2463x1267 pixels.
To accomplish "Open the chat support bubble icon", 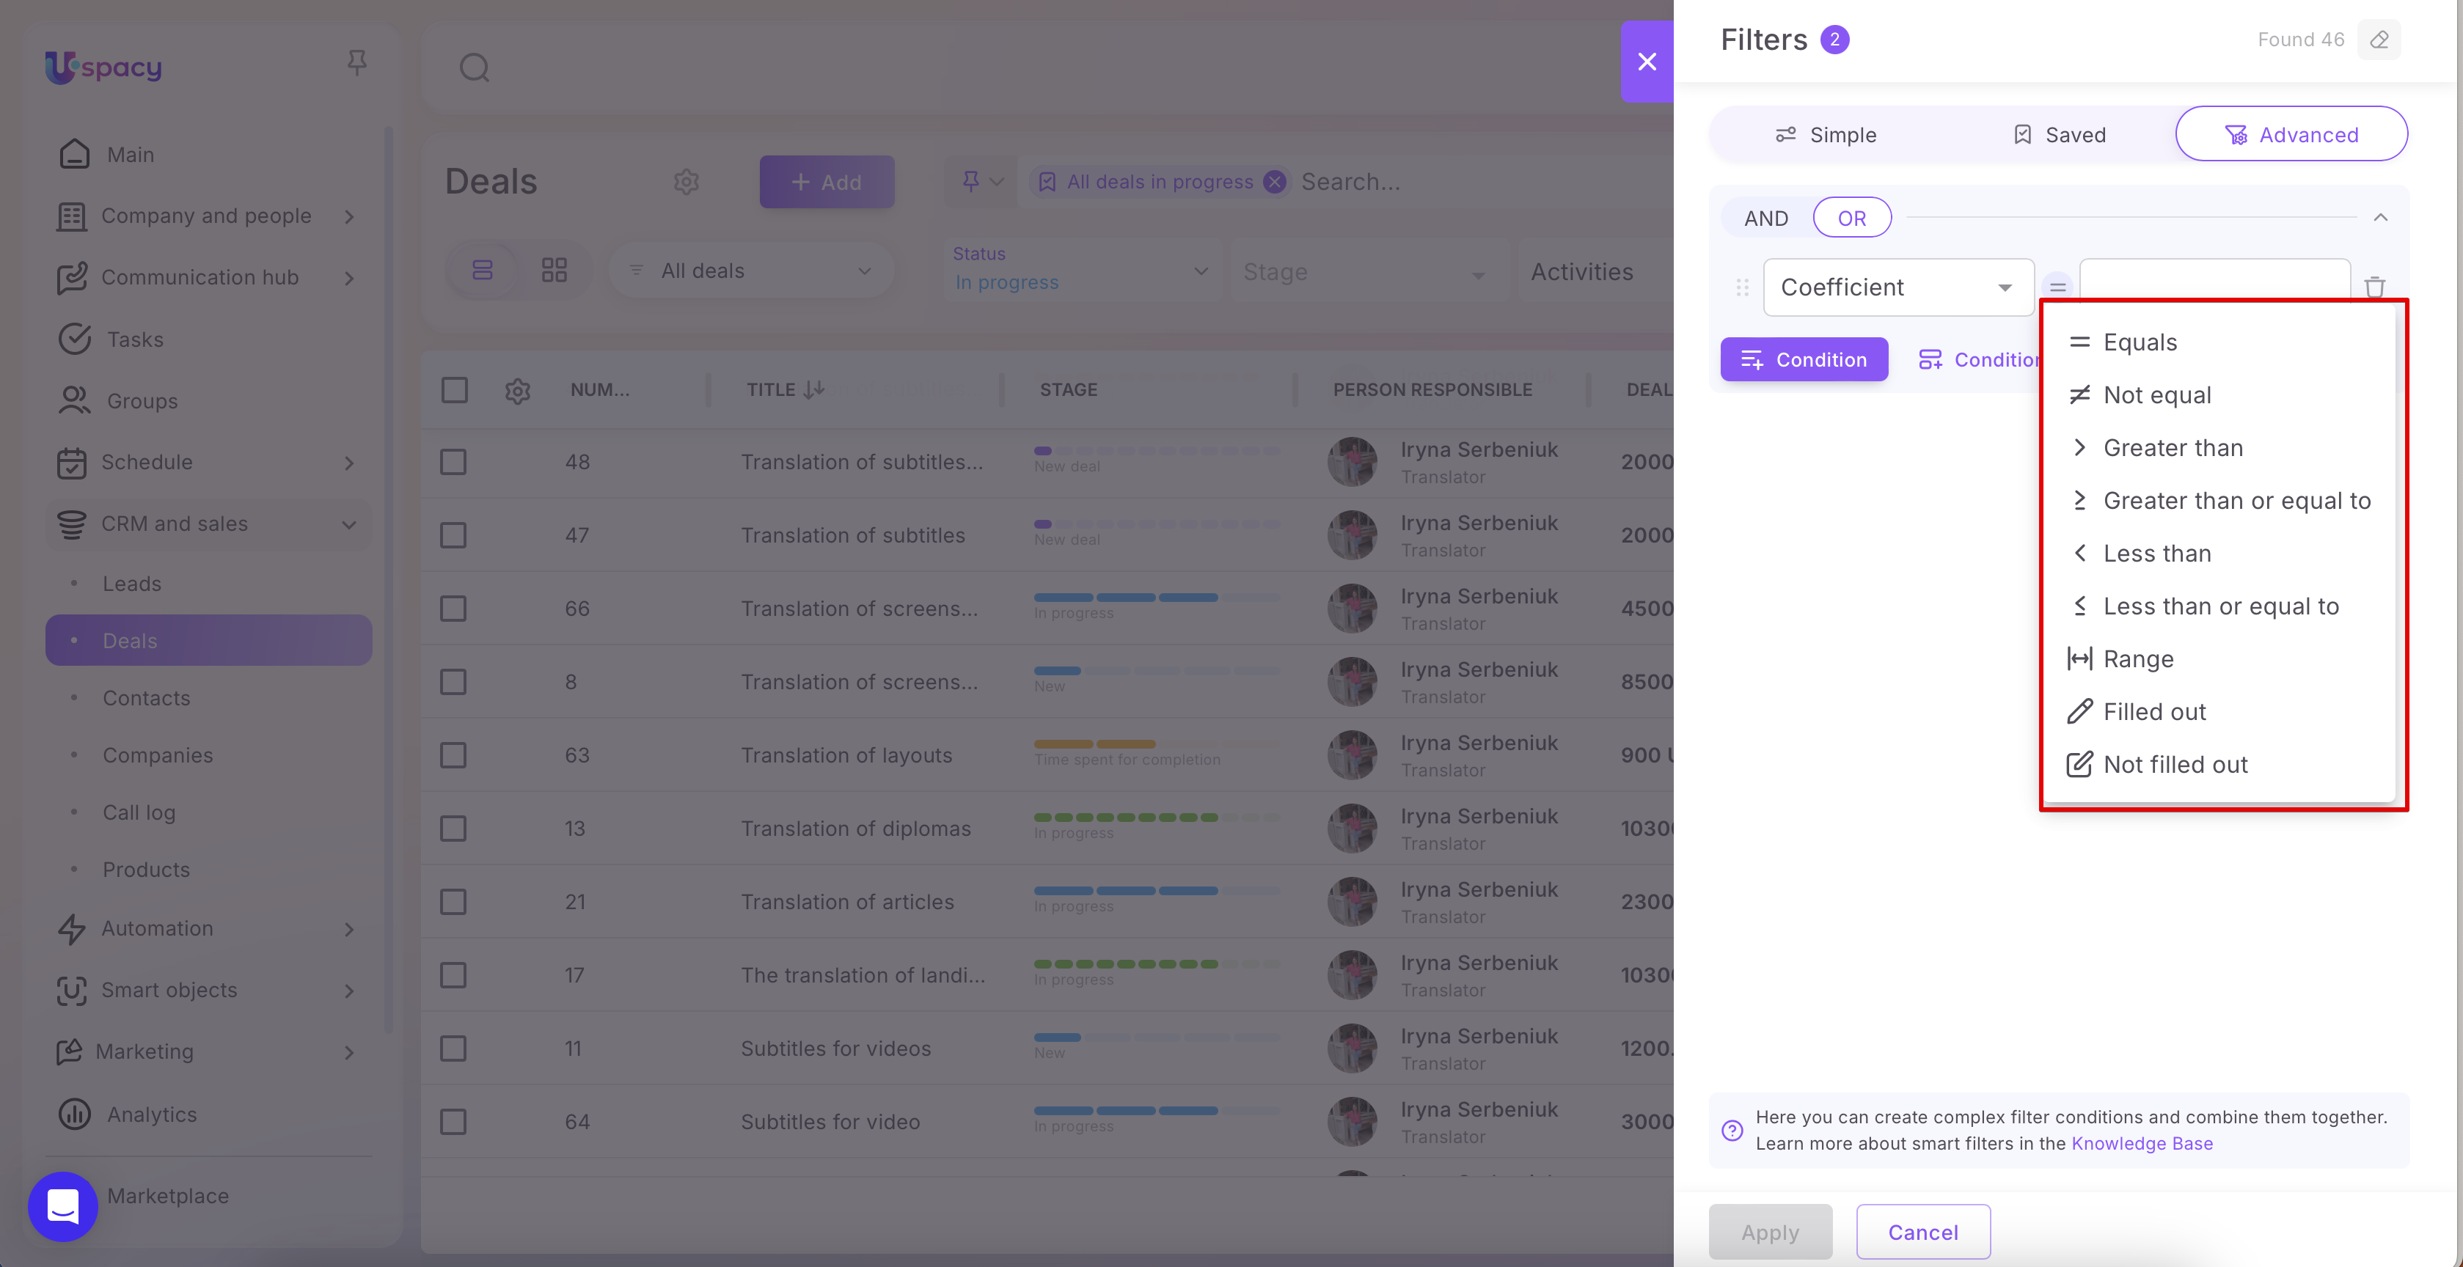I will pyautogui.click(x=63, y=1206).
